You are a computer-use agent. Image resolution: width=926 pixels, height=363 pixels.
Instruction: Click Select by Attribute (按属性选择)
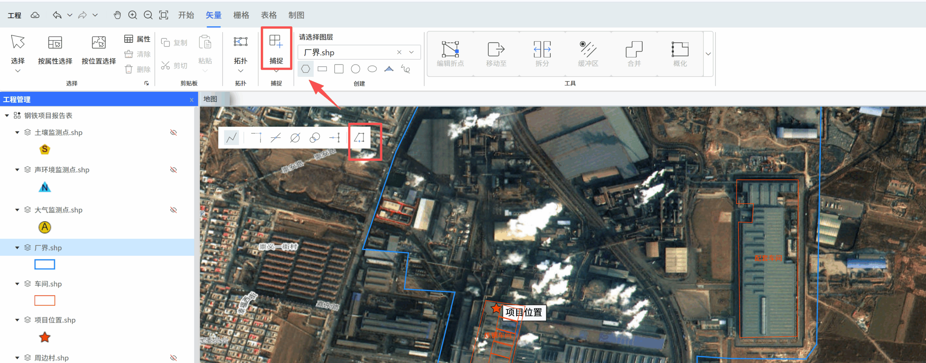pos(55,51)
